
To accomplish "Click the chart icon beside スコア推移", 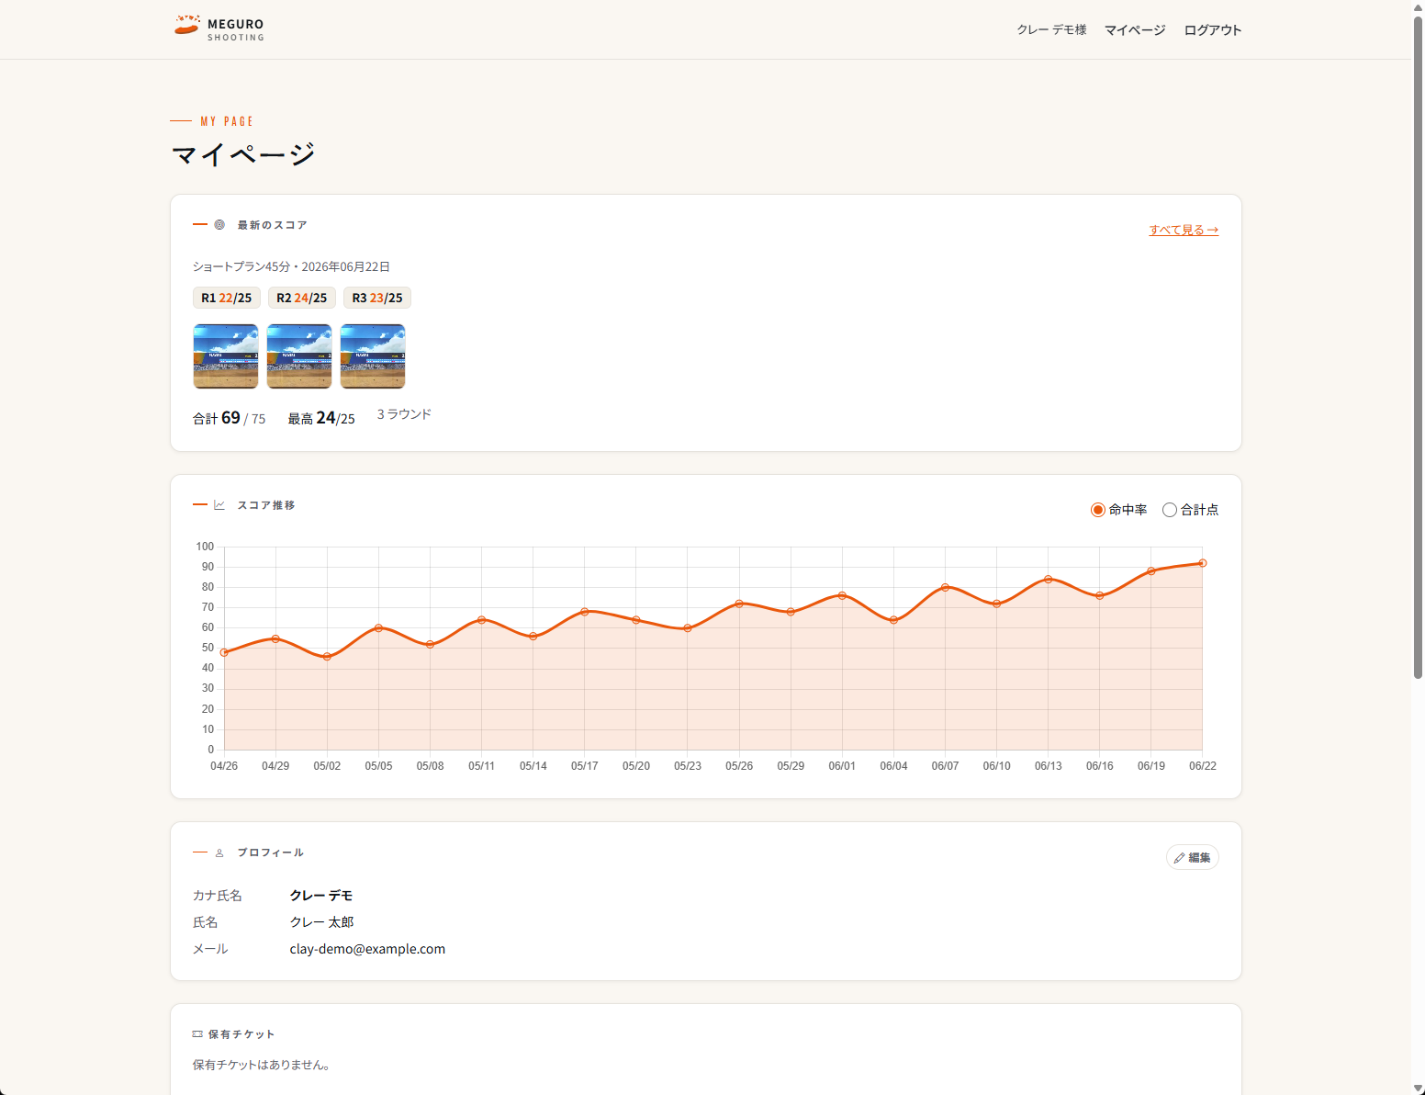I will pos(219,504).
